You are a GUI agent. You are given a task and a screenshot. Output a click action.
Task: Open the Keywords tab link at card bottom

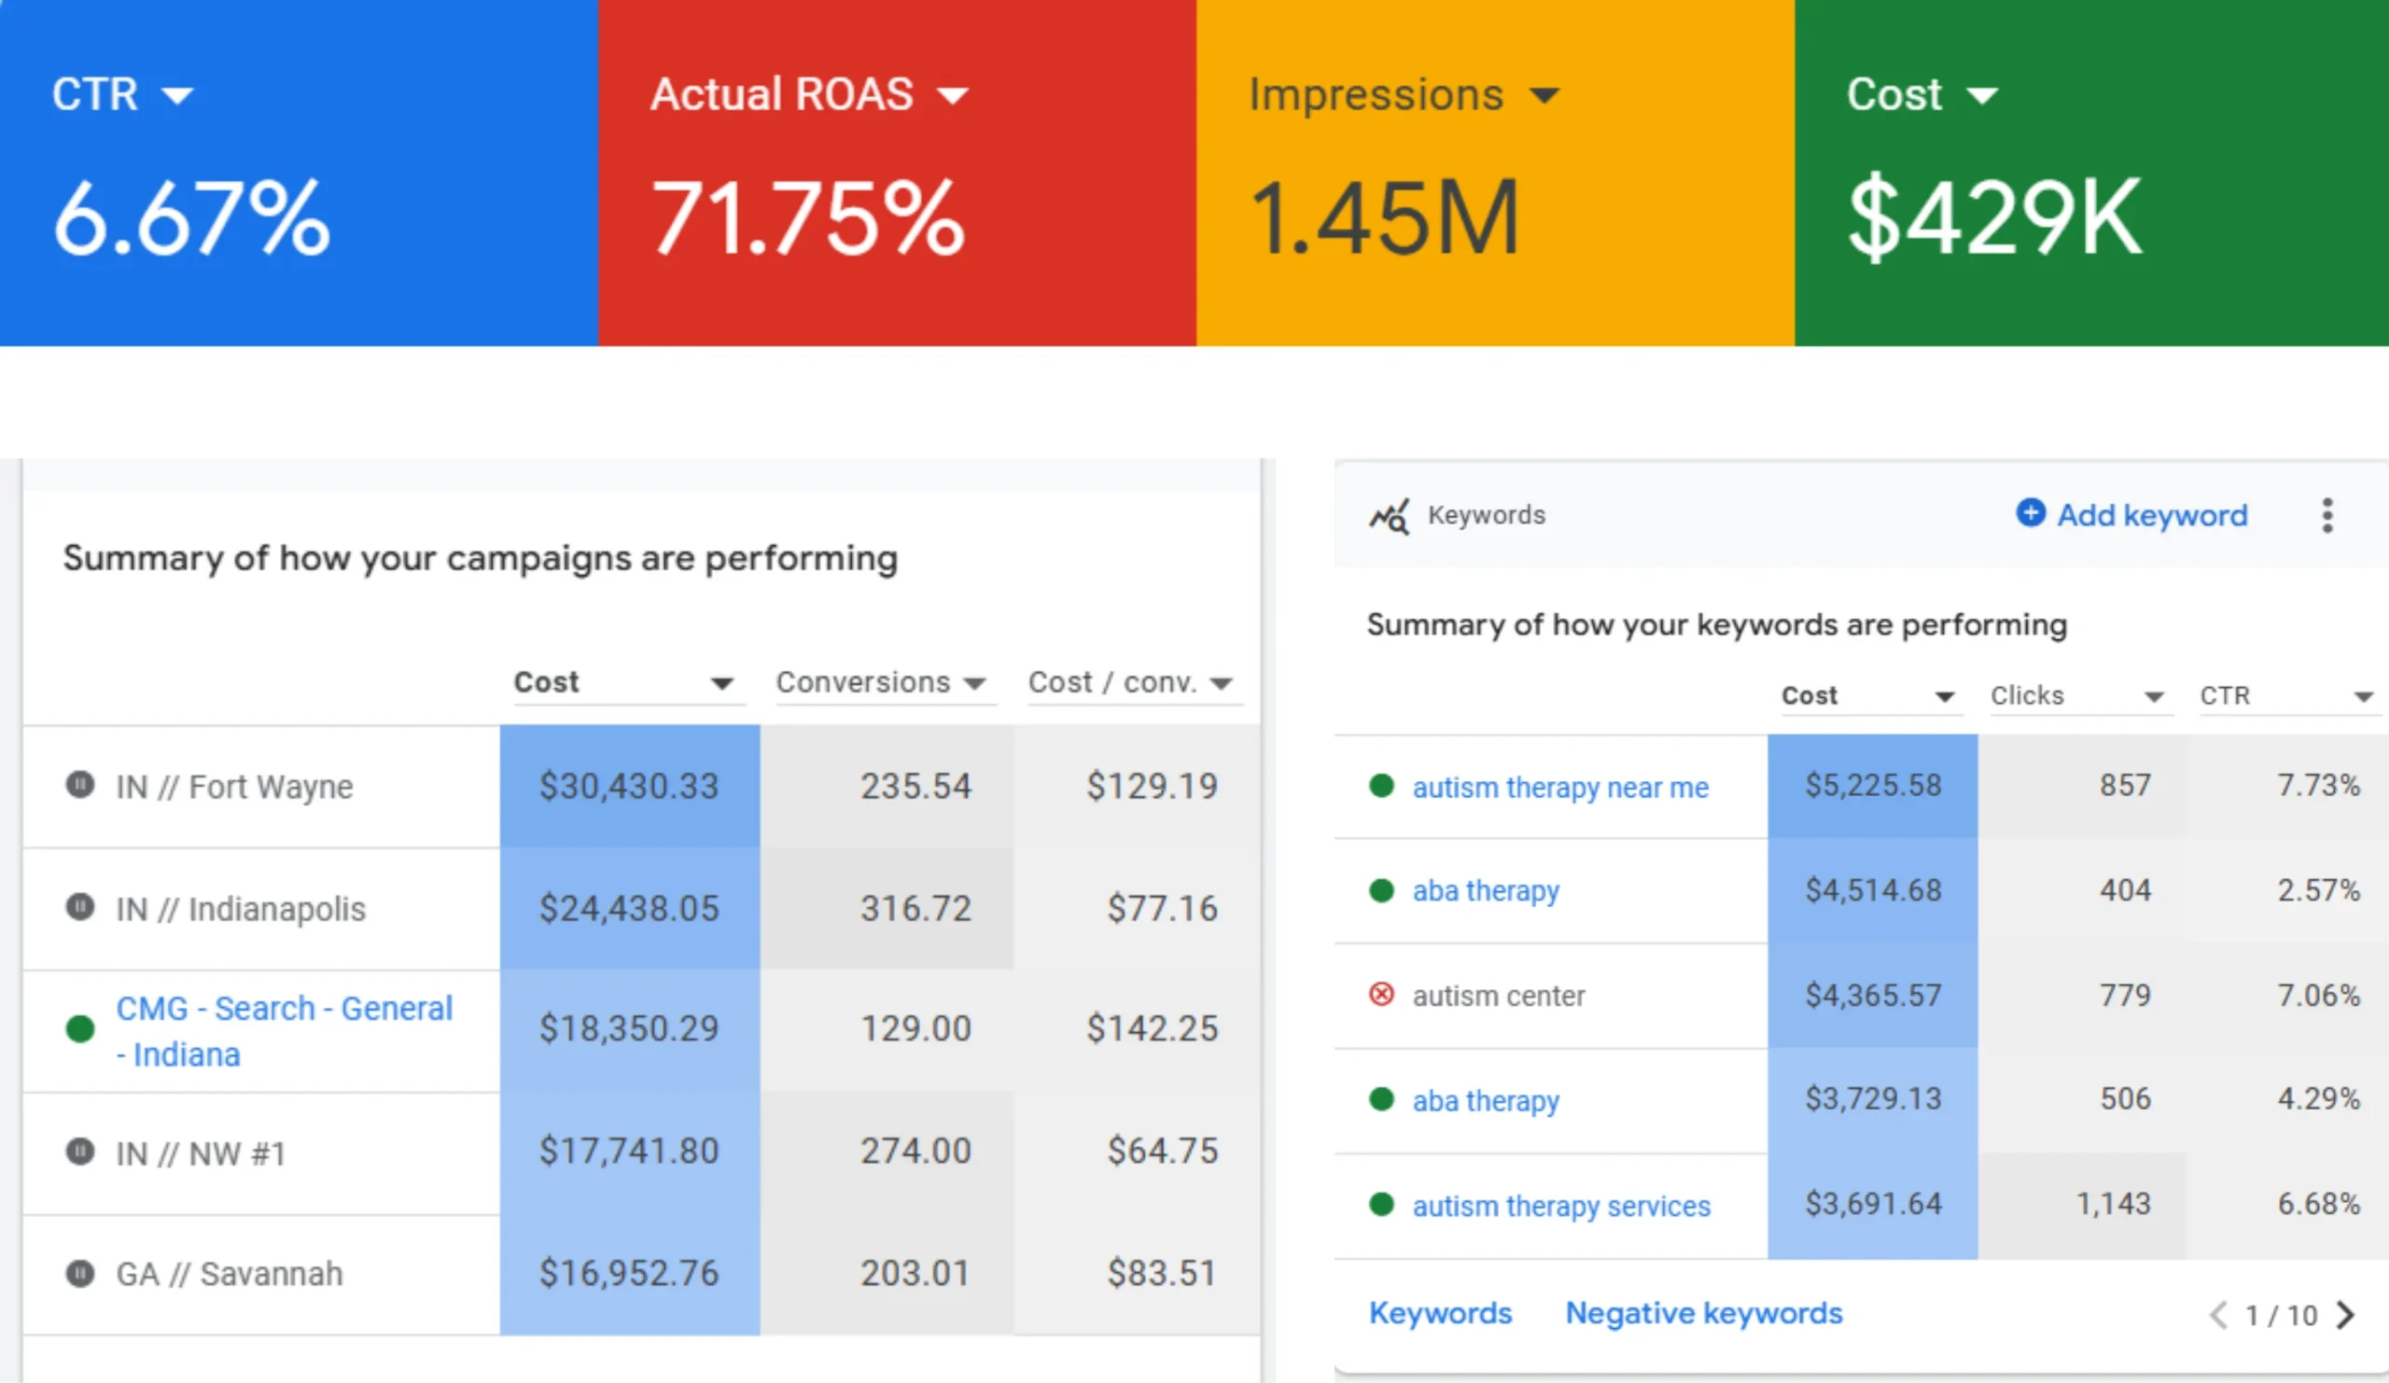[1440, 1314]
